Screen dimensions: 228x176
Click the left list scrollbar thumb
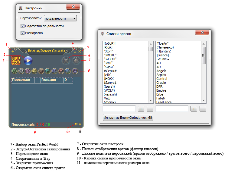151,49
